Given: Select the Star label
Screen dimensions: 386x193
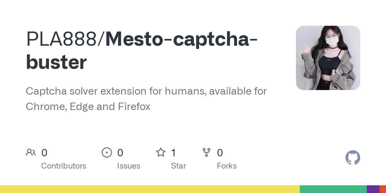Looking at the screenshot, I should click(x=179, y=166).
